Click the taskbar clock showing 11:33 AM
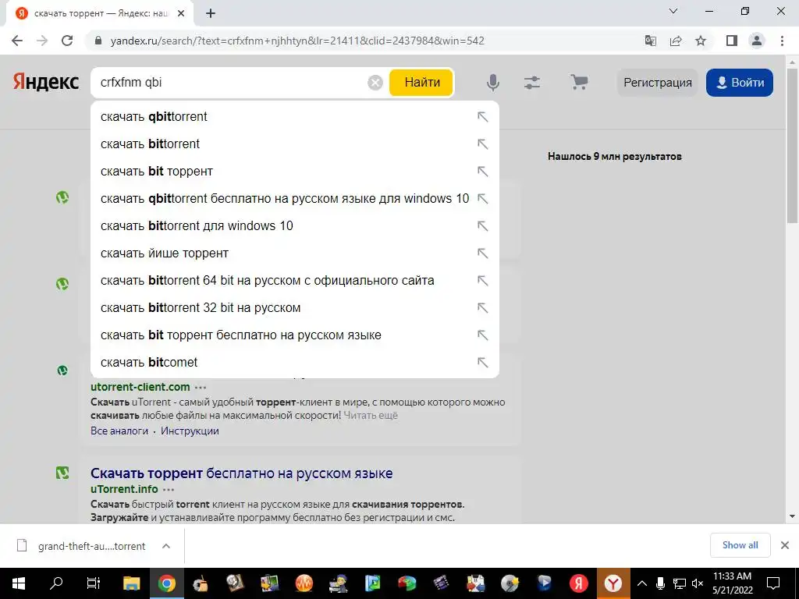 [732, 583]
